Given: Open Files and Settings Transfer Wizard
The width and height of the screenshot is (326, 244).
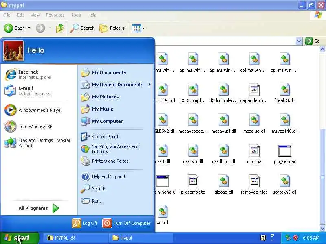Looking at the screenshot, I should 38,143.
